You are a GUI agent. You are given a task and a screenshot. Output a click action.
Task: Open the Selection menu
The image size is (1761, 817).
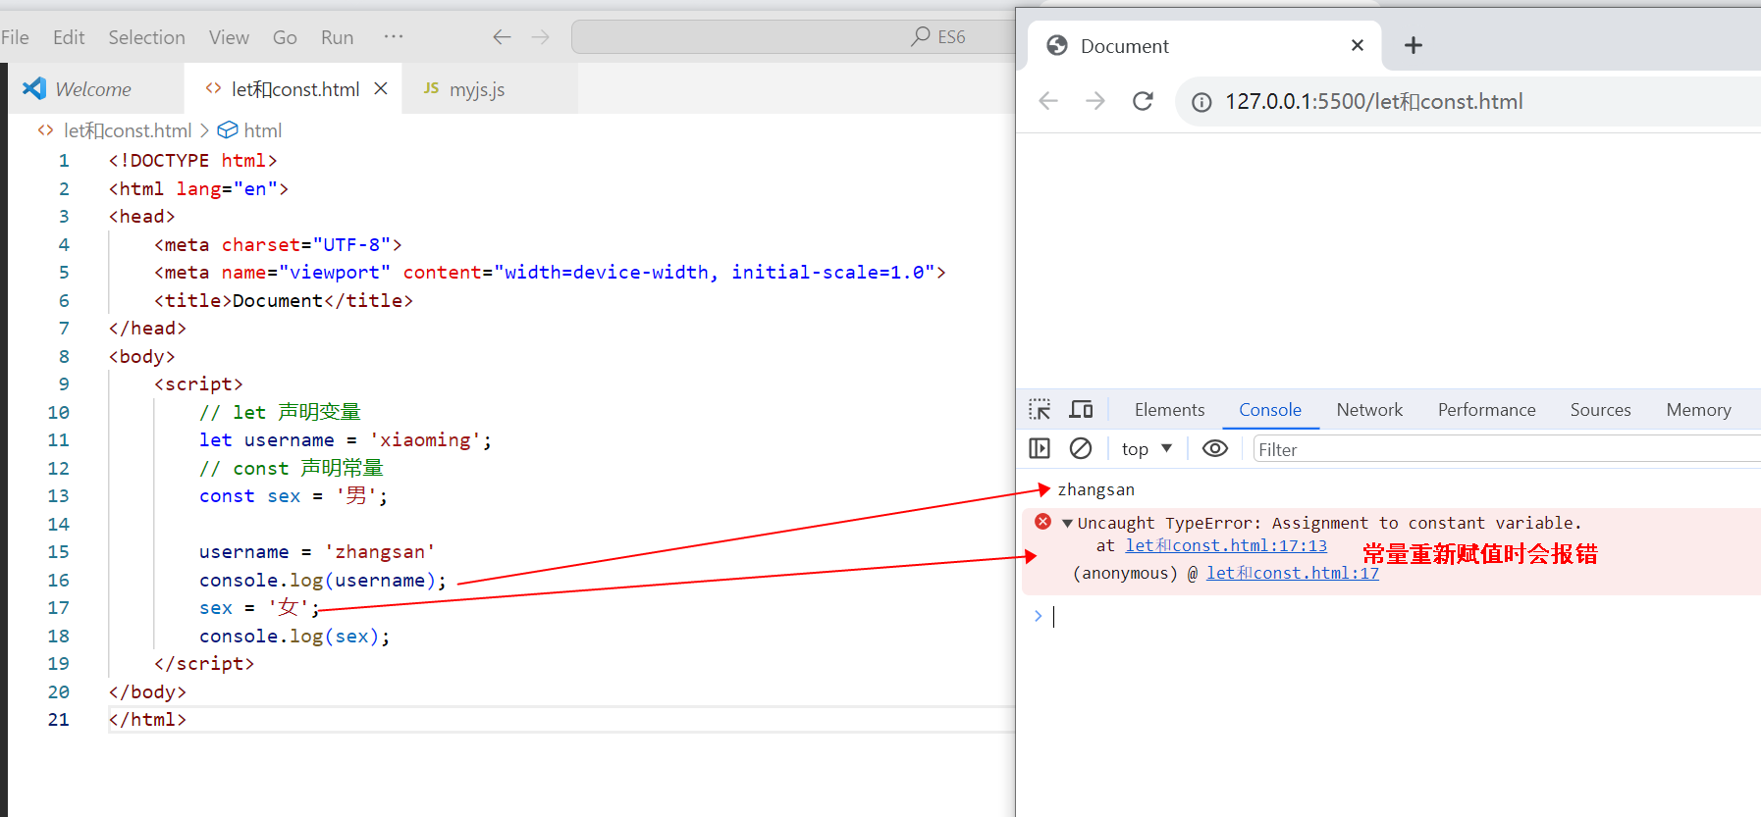[x=146, y=37]
